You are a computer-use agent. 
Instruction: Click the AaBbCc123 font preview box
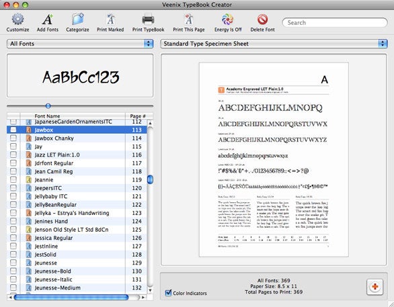[80, 75]
